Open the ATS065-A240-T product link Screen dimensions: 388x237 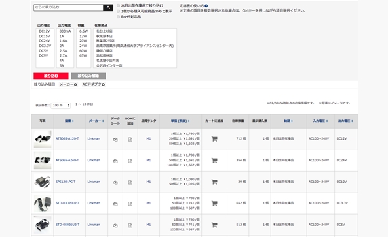(x=68, y=161)
